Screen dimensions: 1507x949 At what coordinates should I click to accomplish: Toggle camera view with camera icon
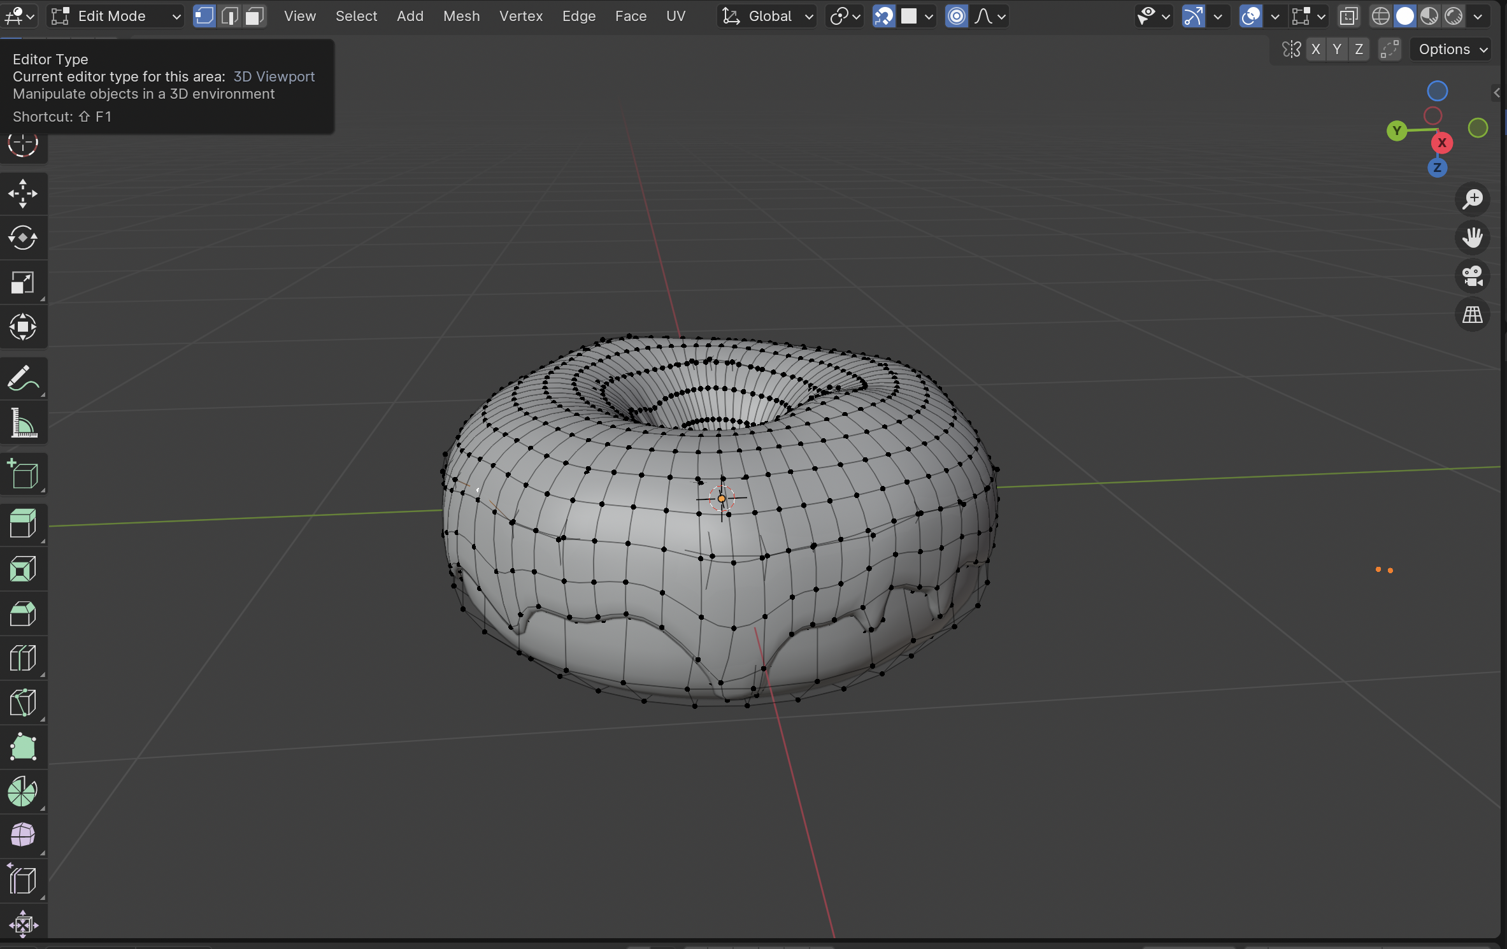pyautogui.click(x=1473, y=276)
